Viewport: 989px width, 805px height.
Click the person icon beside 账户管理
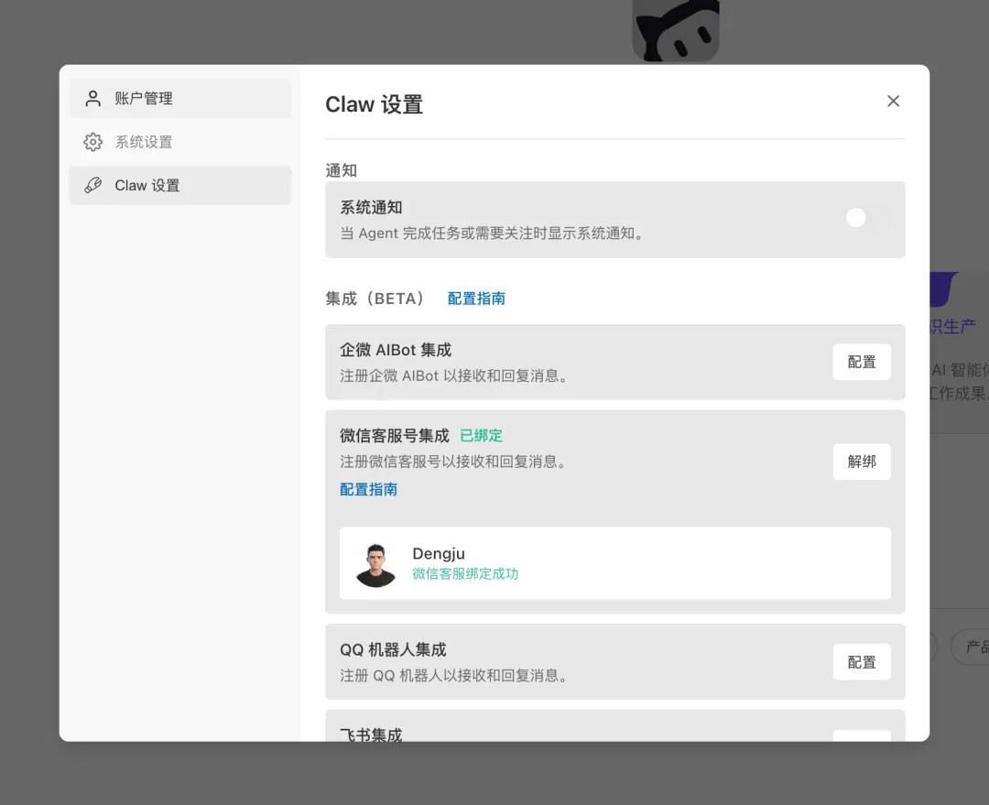(x=91, y=98)
